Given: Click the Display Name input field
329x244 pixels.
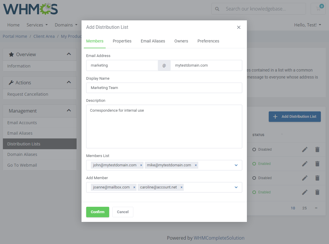Looking at the screenshot, I should (x=164, y=88).
